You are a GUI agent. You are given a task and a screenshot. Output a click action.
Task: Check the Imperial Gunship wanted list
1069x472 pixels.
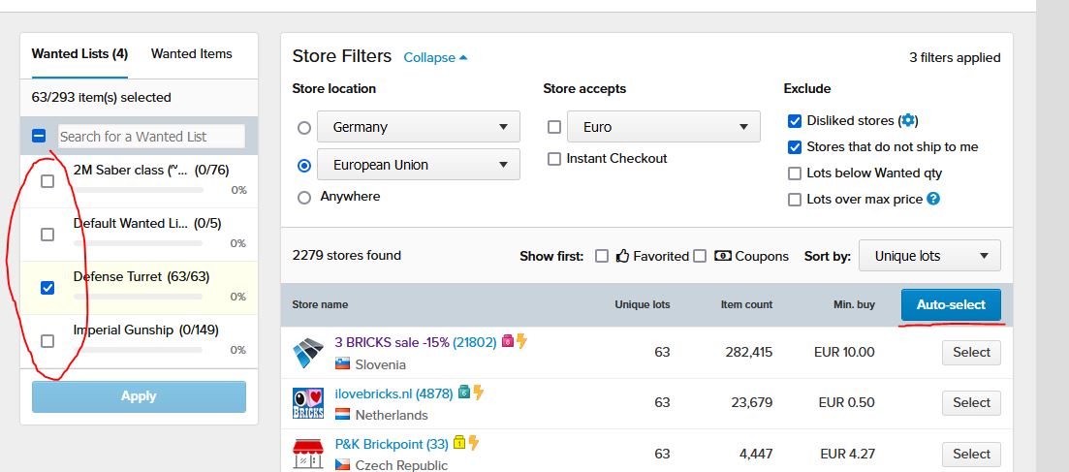coord(47,340)
